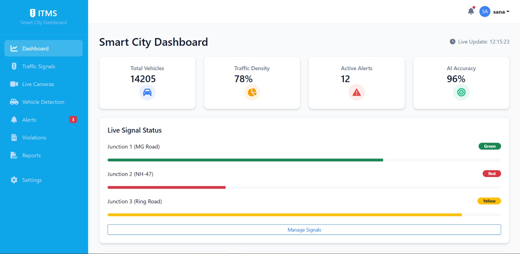Click the Junction 2 (NH-47) label

(130, 174)
